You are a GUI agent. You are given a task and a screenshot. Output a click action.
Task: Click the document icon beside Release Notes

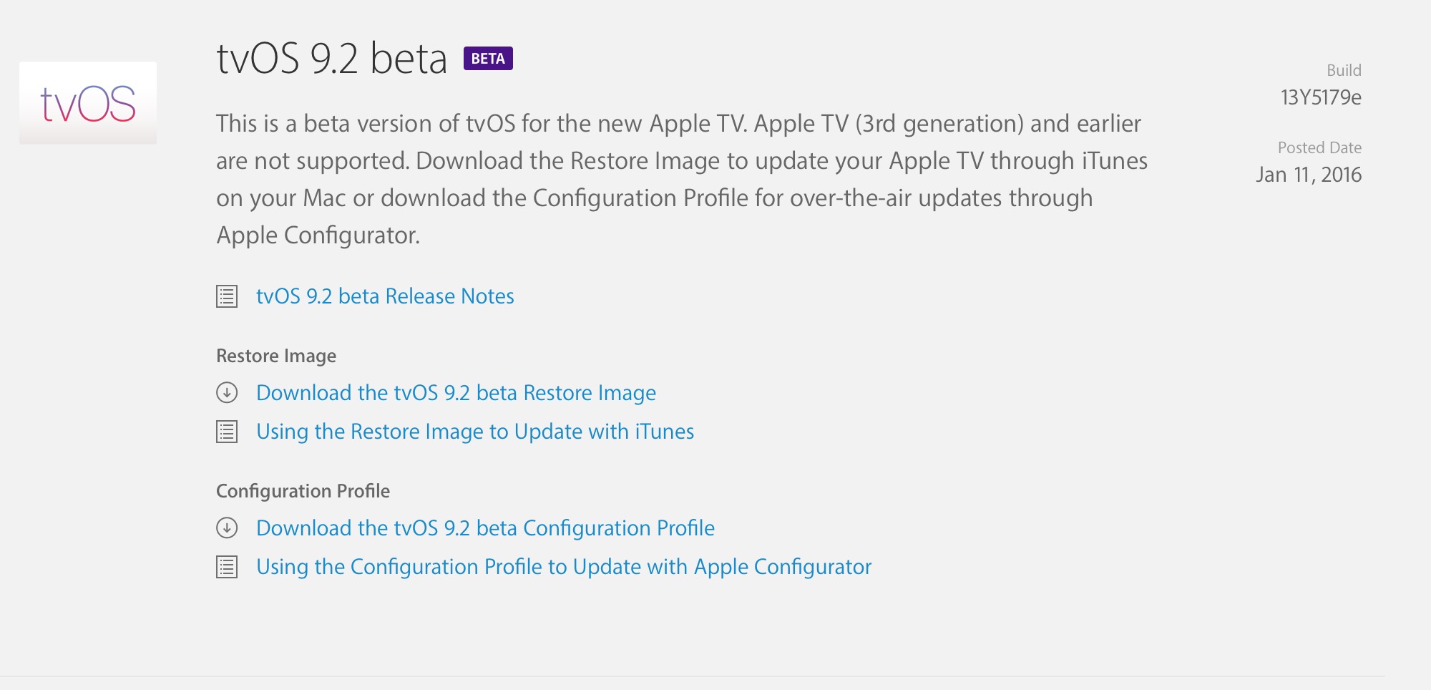tap(227, 296)
